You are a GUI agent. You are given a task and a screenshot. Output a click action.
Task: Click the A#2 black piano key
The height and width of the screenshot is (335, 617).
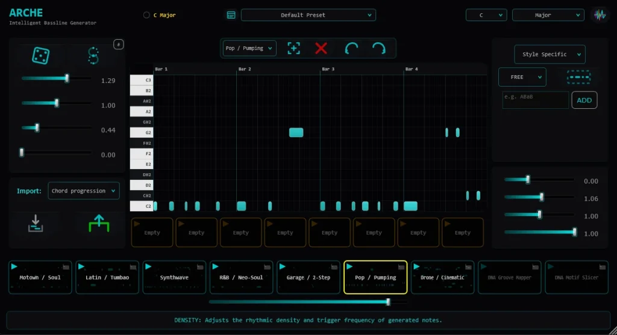tap(142, 101)
